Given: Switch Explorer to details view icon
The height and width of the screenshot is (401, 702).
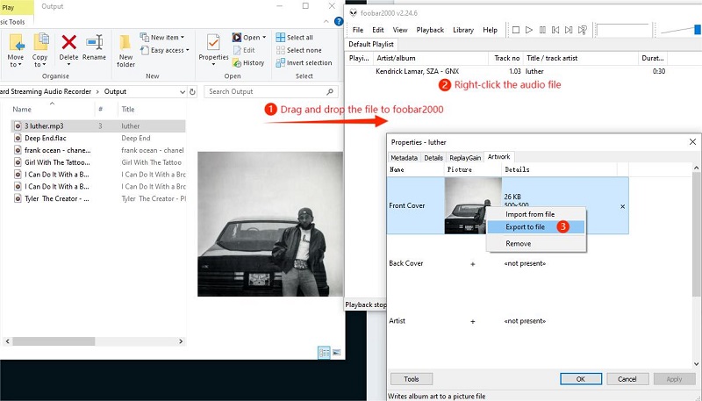Looking at the screenshot, I should pos(324,352).
